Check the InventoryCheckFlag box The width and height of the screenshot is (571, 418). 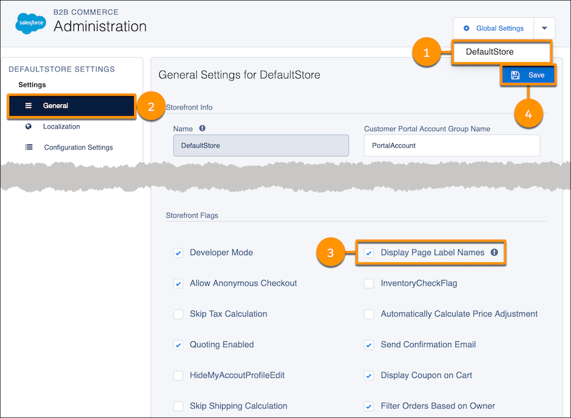click(369, 284)
